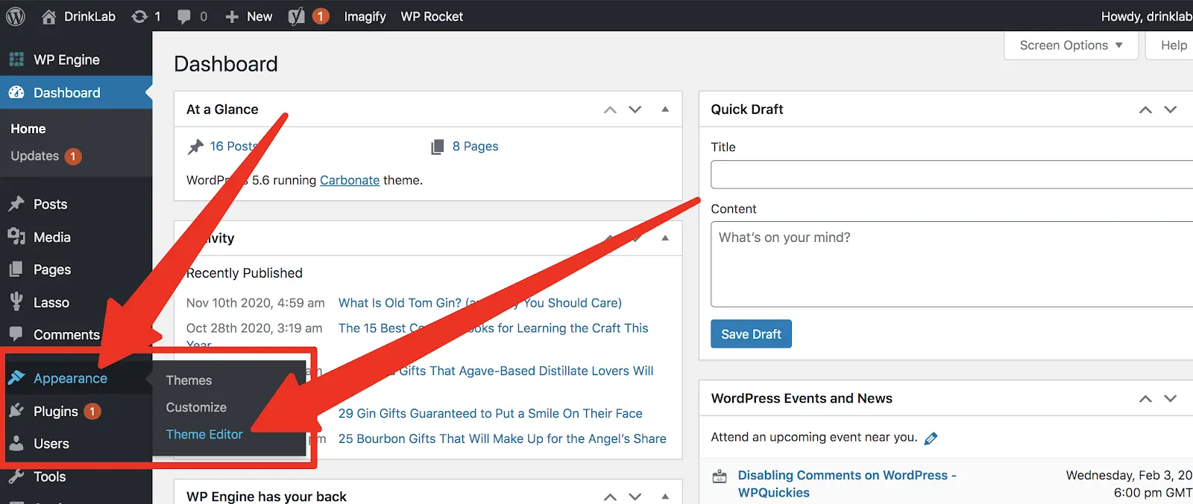Open pending updates icon in admin bar
Image resolution: width=1193 pixels, height=504 pixels.
coord(139,16)
